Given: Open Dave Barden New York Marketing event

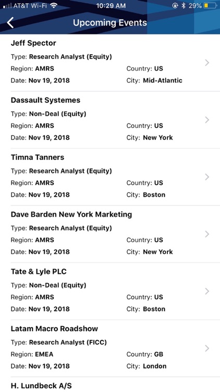Looking at the screenshot, I should pyautogui.click(x=110, y=234).
